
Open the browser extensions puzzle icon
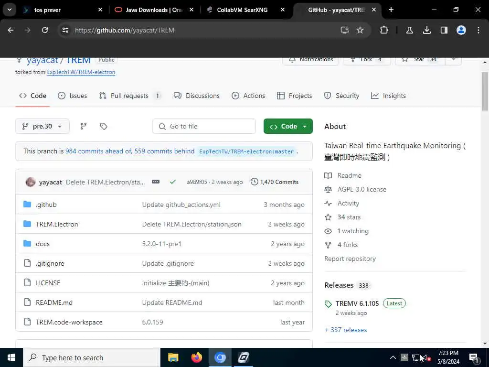click(x=384, y=30)
